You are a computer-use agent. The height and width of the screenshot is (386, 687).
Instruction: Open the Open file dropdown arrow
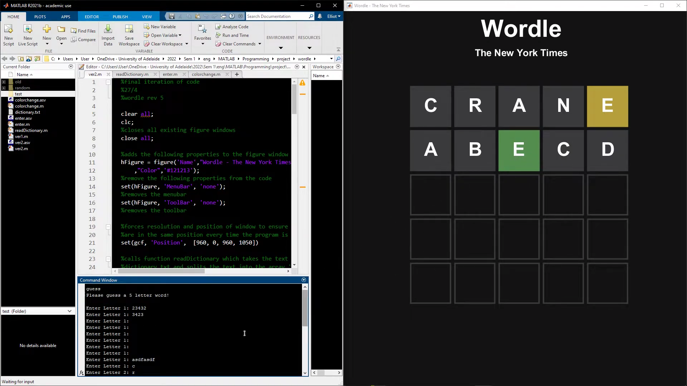(61, 44)
